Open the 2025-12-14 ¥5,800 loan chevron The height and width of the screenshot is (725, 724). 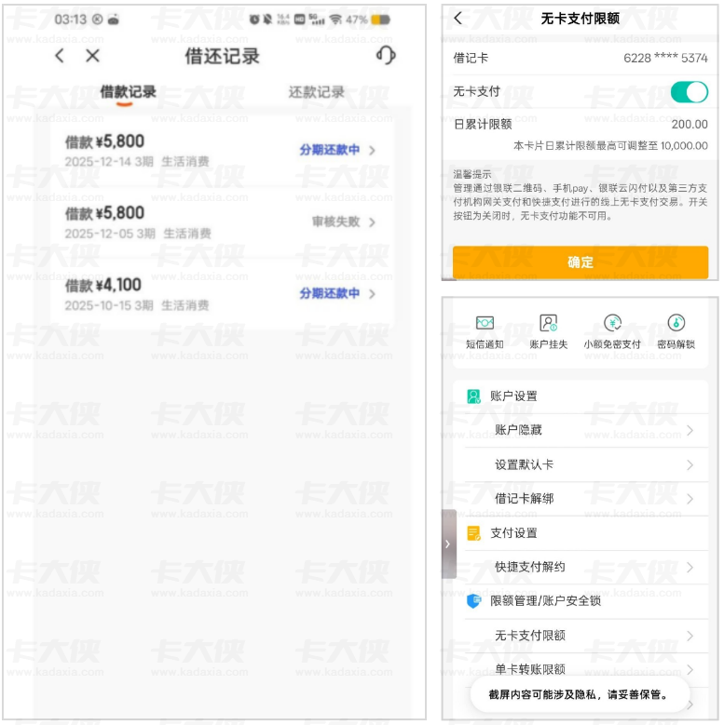[372, 150]
